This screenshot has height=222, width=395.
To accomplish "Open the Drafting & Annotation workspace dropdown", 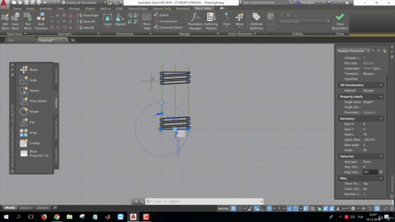I will click(84, 2).
